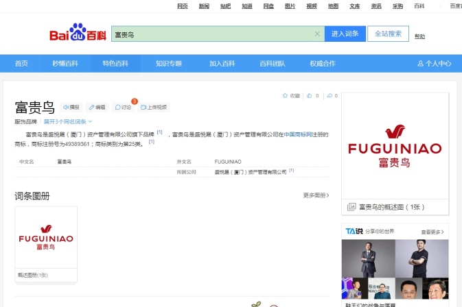Click the 播报 speaker icon button

tap(71, 108)
